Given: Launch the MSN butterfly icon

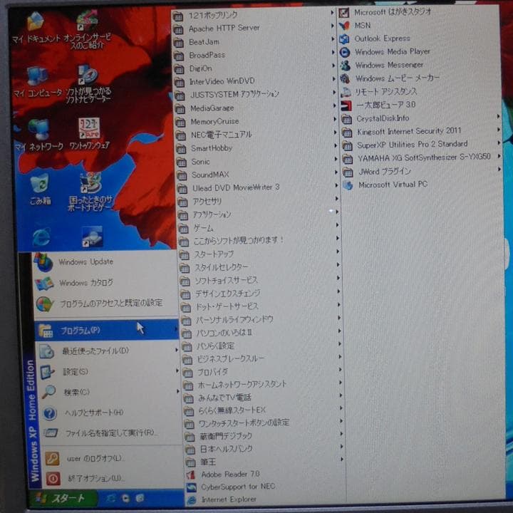Looking at the screenshot, I should 344,26.
